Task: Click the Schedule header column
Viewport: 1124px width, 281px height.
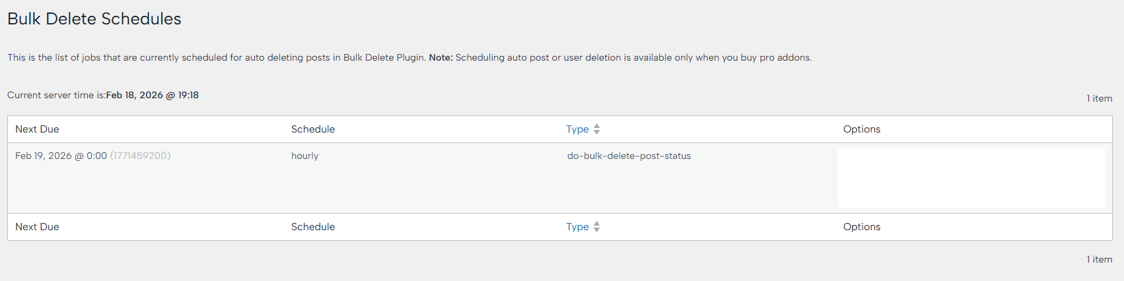Action: [313, 129]
